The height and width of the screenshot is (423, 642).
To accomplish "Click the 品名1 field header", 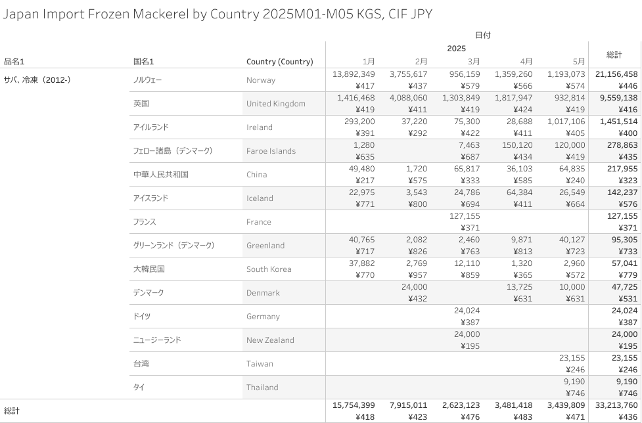I will (x=14, y=61).
